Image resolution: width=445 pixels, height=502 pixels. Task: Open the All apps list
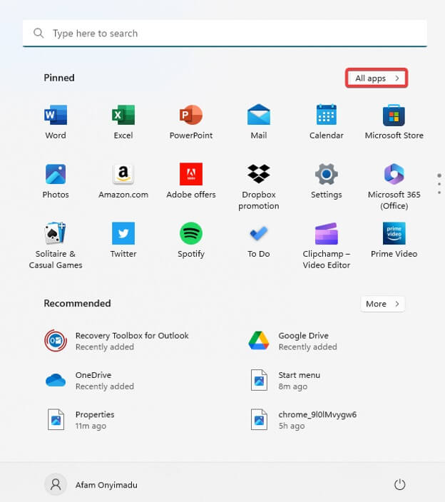[x=377, y=78]
